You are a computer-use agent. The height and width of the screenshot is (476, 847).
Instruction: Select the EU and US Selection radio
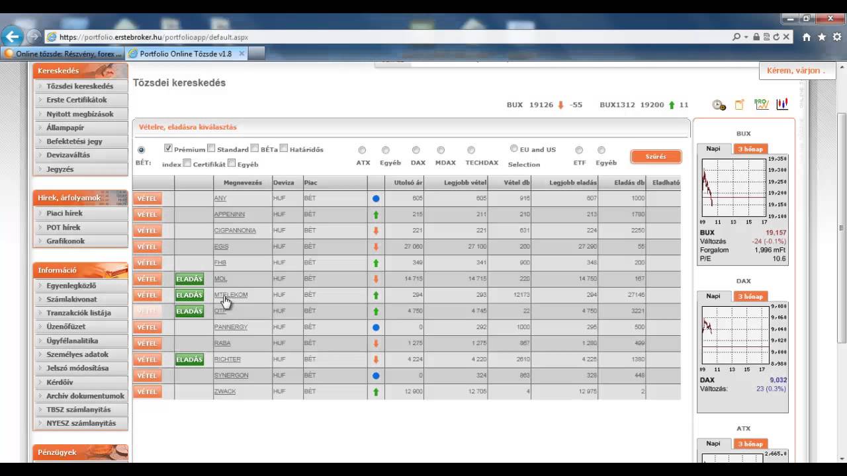(514, 149)
